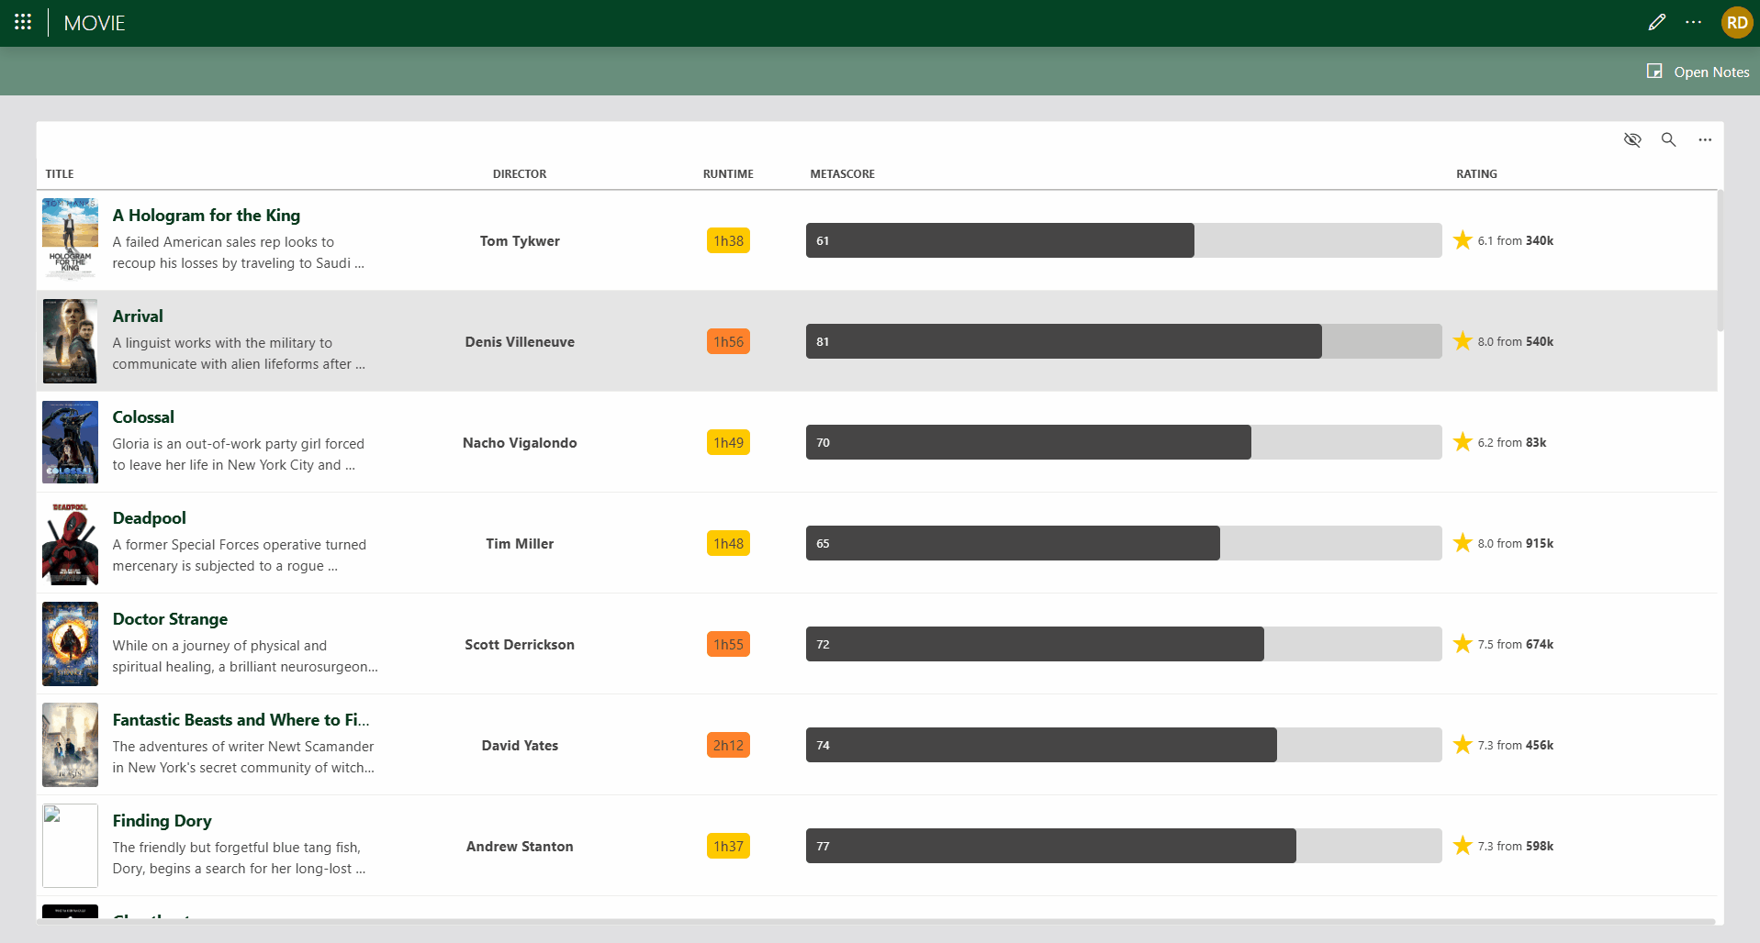Open the TITLE column header for sorting
The height and width of the screenshot is (943, 1760).
click(59, 173)
